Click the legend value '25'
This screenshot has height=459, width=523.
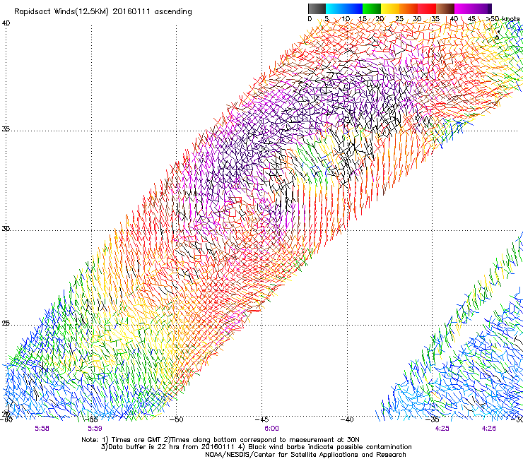pos(399,18)
